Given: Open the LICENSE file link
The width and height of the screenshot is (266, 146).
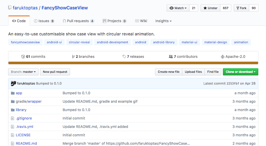Looking at the screenshot, I should pyautogui.click(x=23, y=135).
